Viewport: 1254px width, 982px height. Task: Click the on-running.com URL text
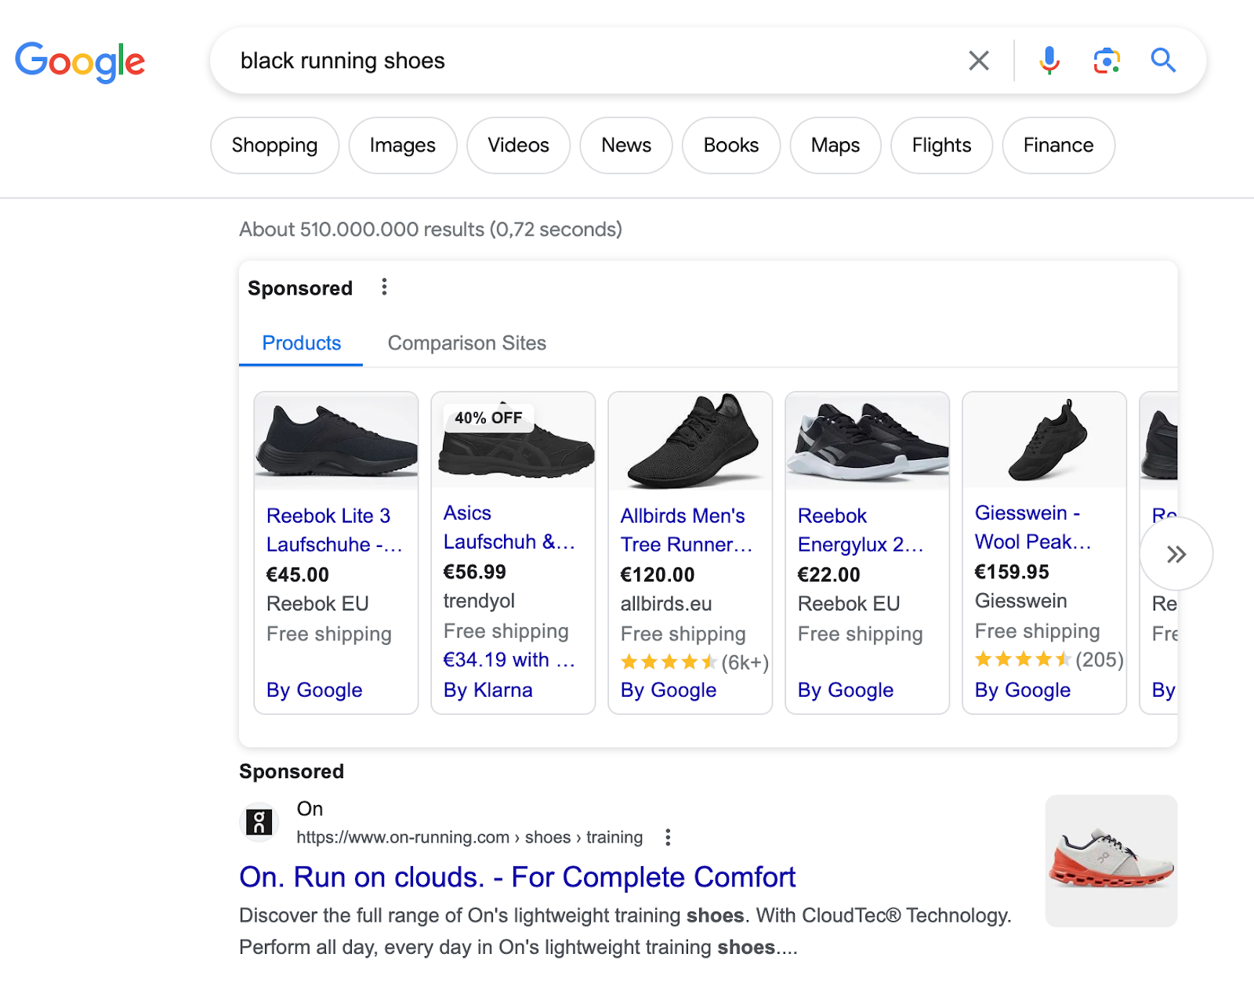(x=469, y=837)
